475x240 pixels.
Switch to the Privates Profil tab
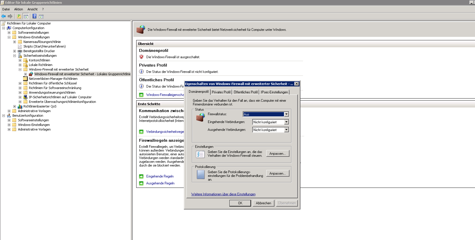221,92
